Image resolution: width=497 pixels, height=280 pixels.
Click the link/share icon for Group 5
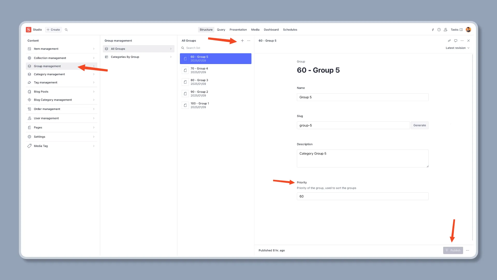tap(449, 40)
